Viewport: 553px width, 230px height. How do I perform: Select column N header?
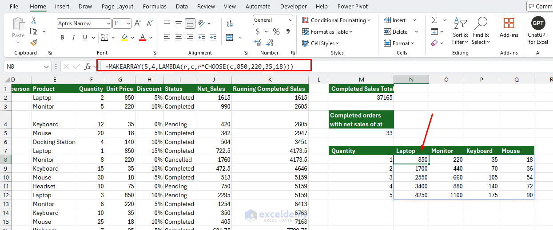pyautogui.click(x=411, y=80)
